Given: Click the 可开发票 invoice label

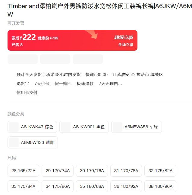Looking at the screenshot, I should point(16,23).
